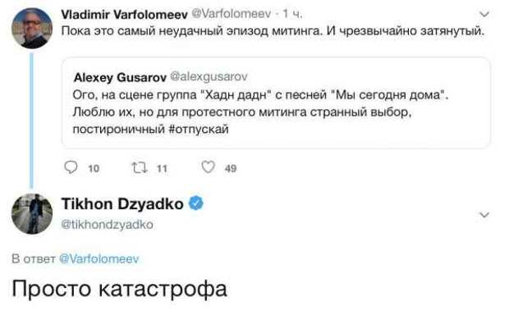Click the @Varfolomeev mention in 'В ответ'
The height and width of the screenshot is (311, 509).
coord(99,258)
